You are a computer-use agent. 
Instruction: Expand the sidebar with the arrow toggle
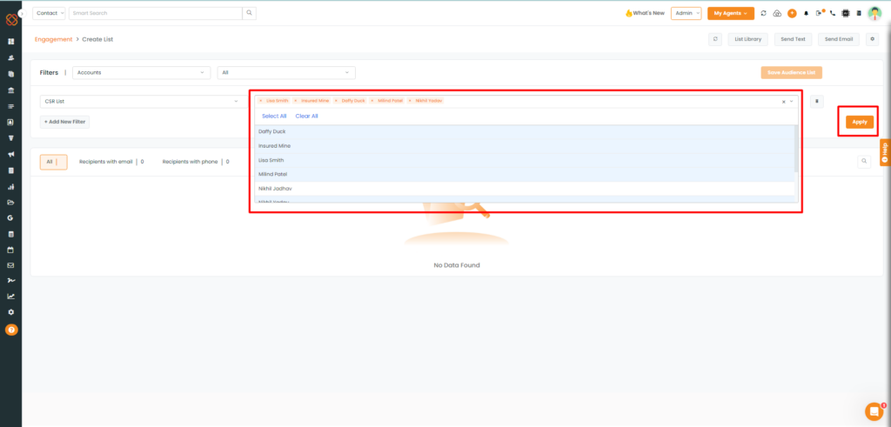(22, 13)
